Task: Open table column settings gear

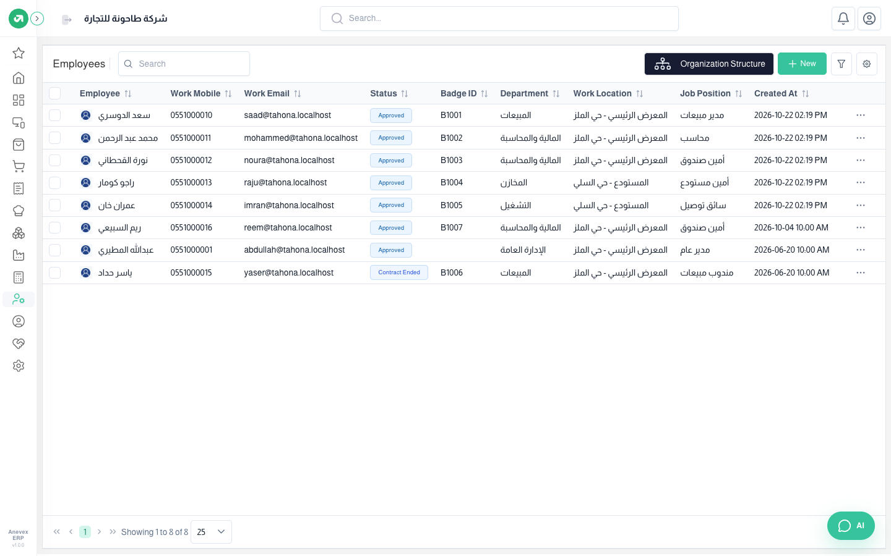Action: (867, 64)
